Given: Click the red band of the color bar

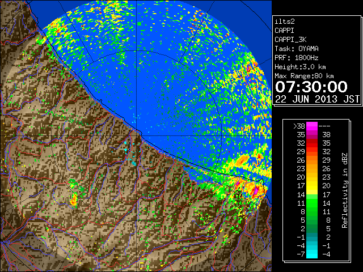Looking at the screenshot, I should point(312,143).
